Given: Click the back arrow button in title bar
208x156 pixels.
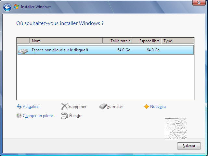Looking at the screenshot, I should [x=7, y=7].
